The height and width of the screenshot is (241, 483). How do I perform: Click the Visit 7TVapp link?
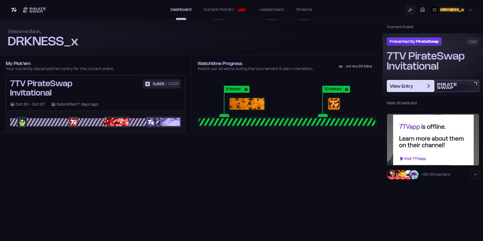pyautogui.click(x=413, y=158)
